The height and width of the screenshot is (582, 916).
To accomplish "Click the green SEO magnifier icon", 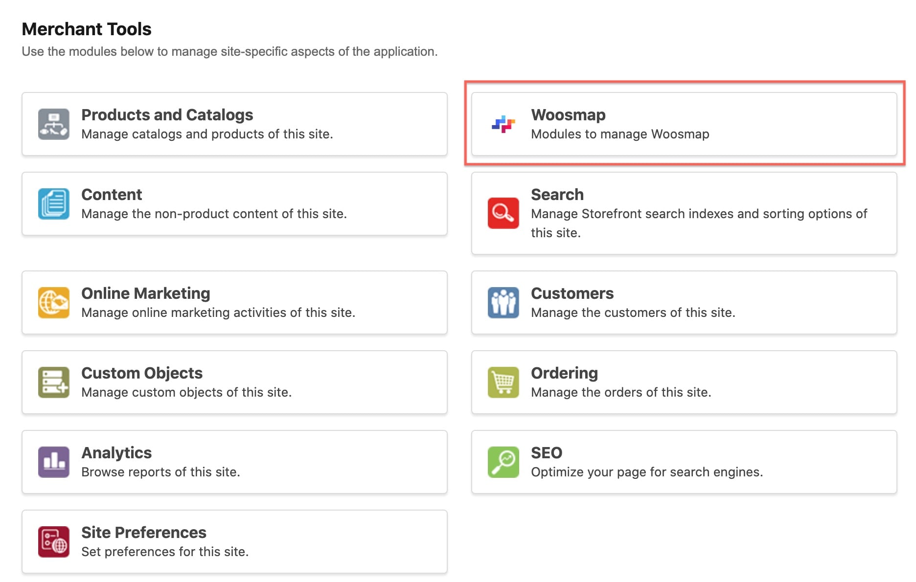I will (504, 462).
